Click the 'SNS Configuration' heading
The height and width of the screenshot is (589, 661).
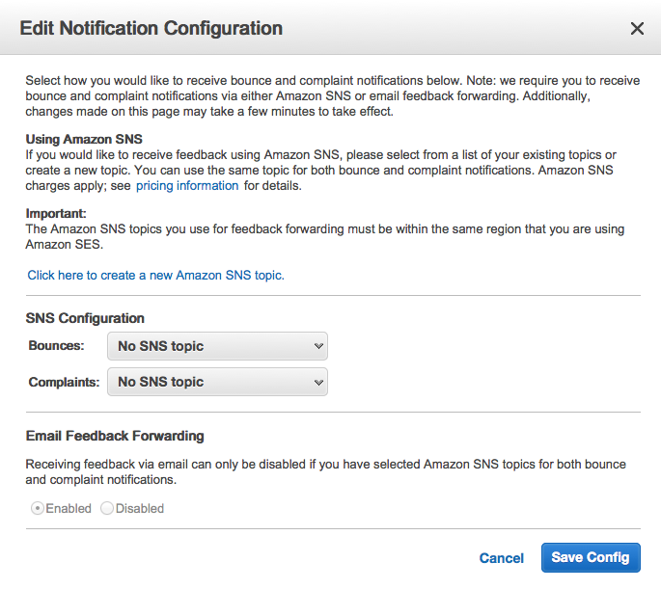click(x=85, y=318)
